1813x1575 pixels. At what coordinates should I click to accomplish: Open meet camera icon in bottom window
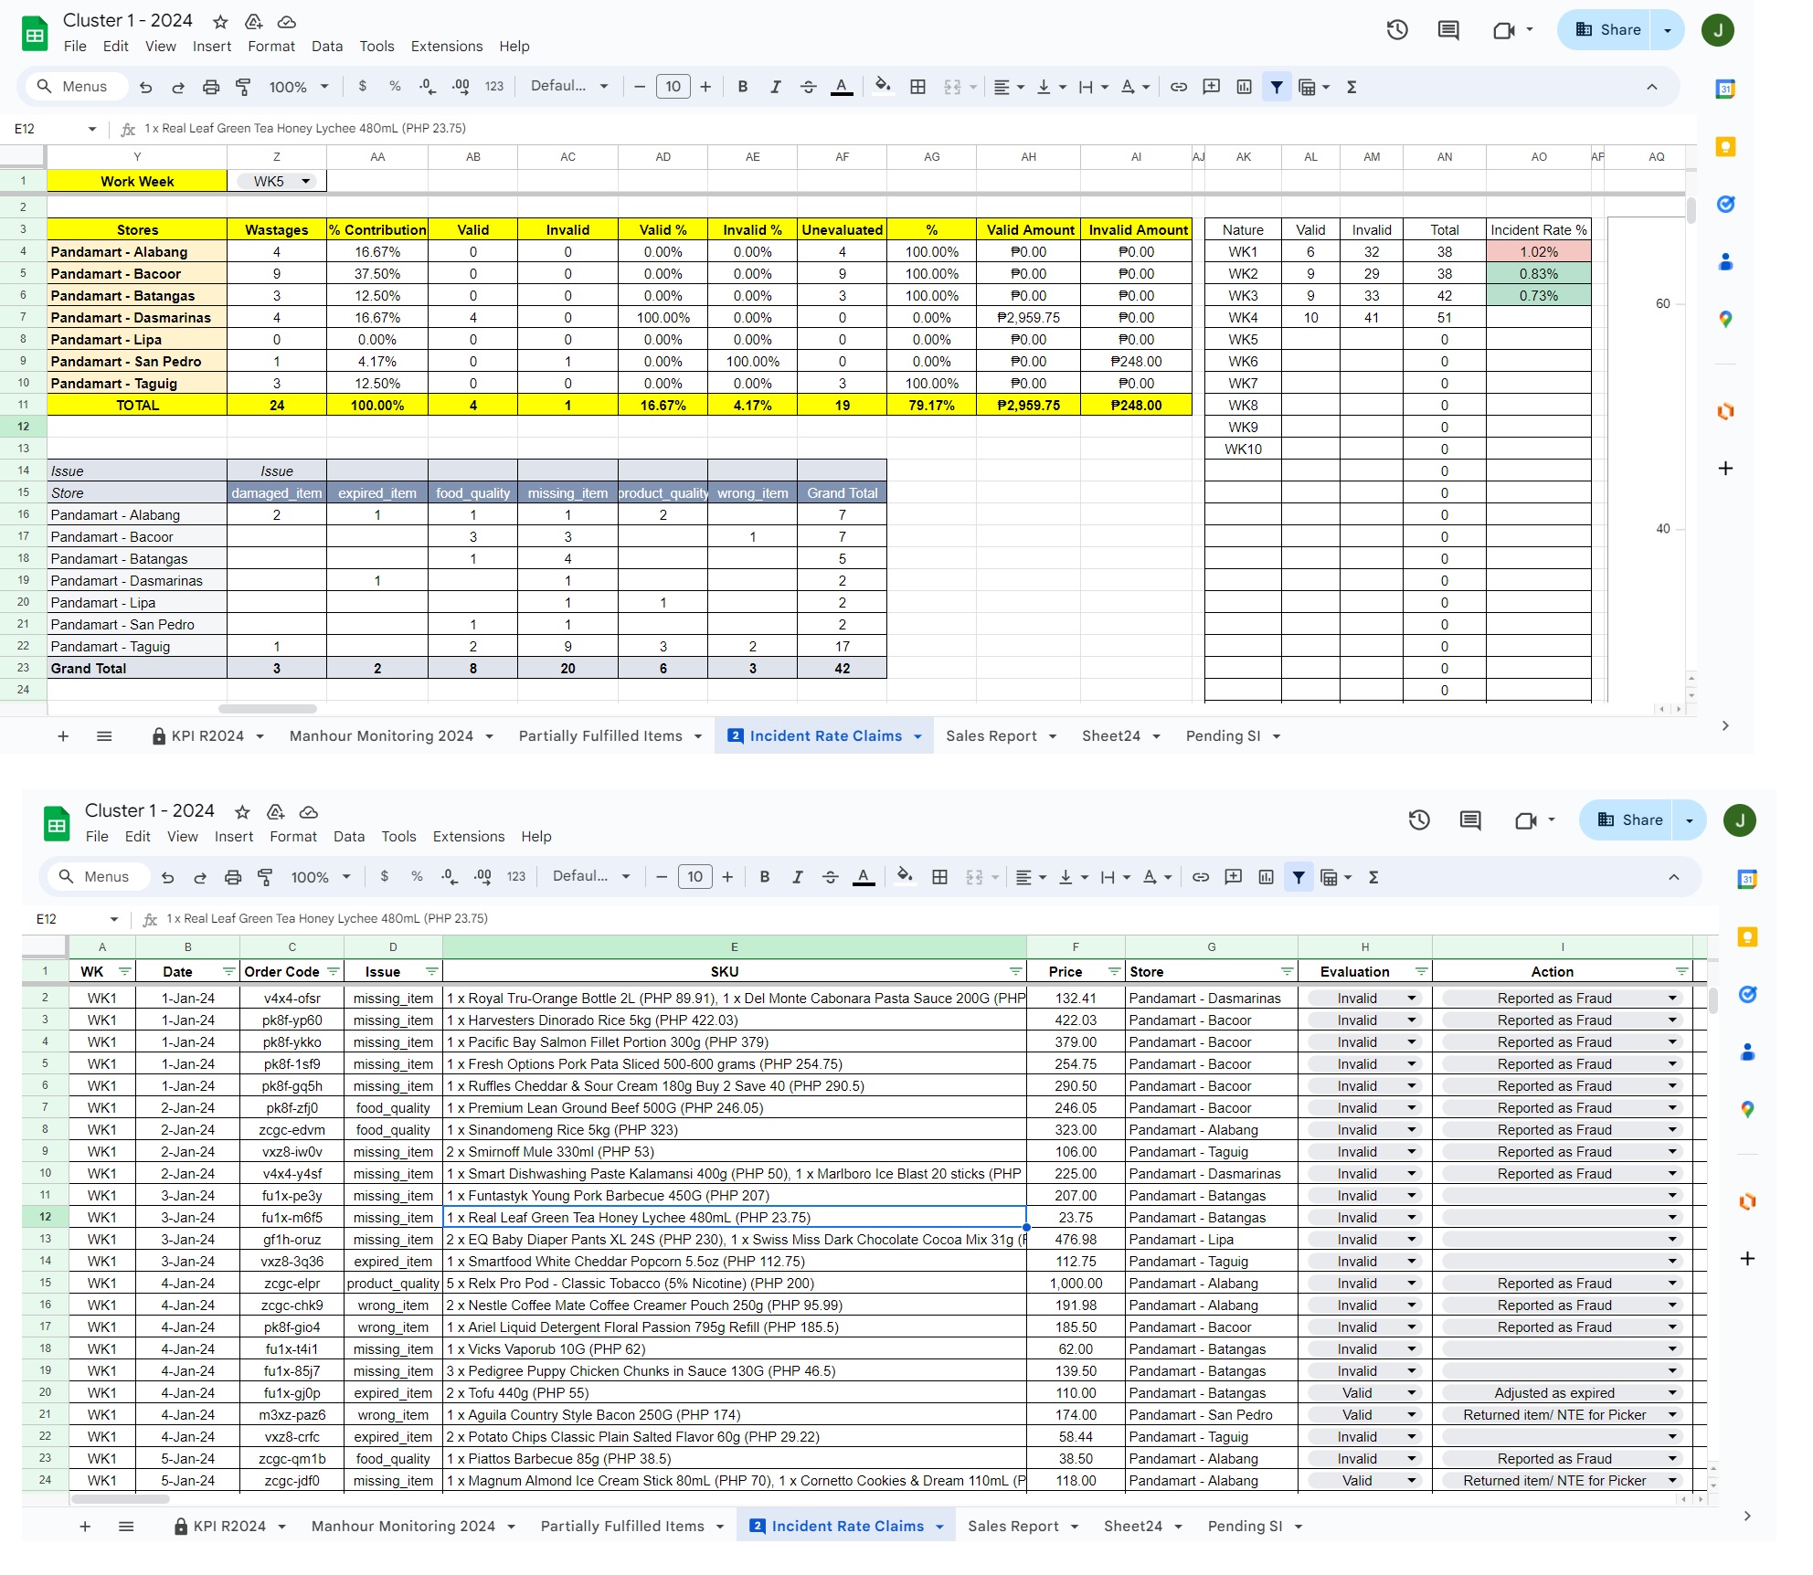[1526, 820]
